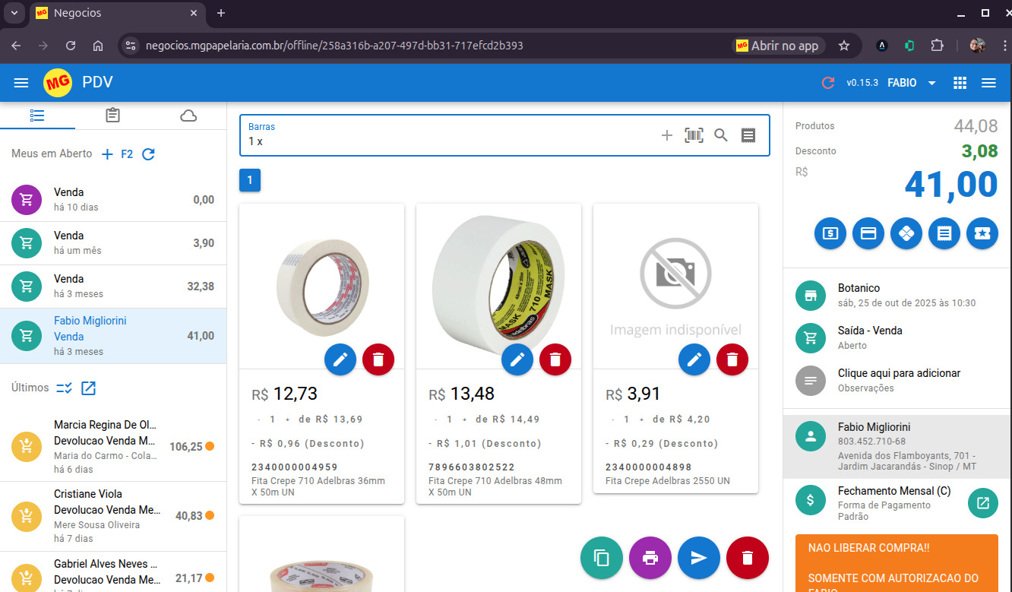This screenshot has width=1012, height=592.
Task: Click to add Observações
Action: [898, 380]
